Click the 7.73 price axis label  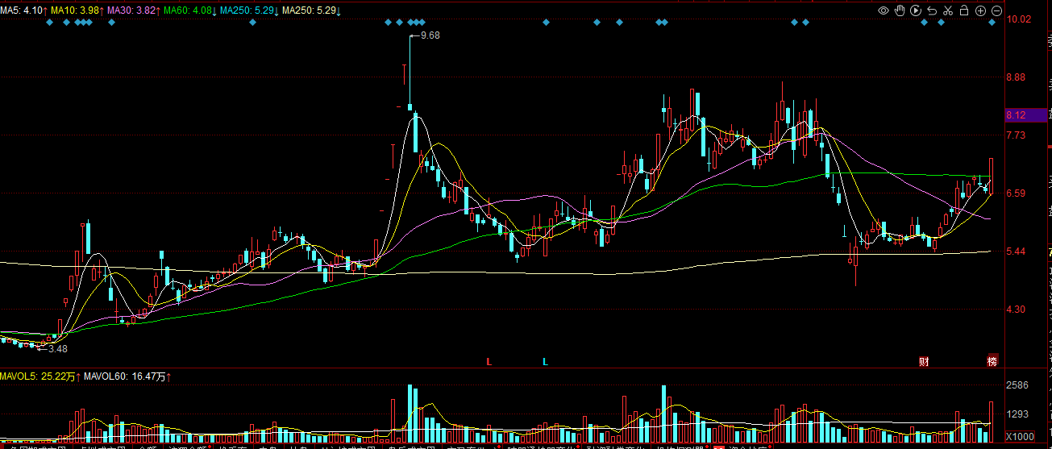(x=1016, y=135)
